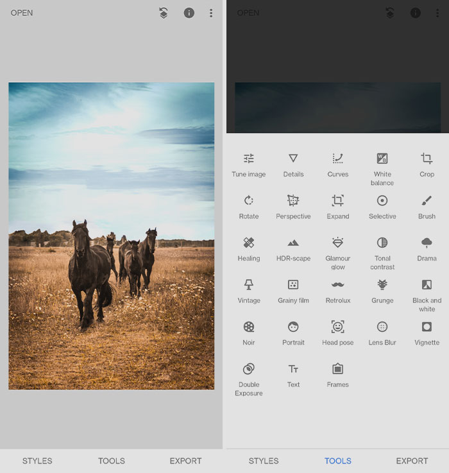
Task: Open the Tune image tool
Action: (x=248, y=164)
